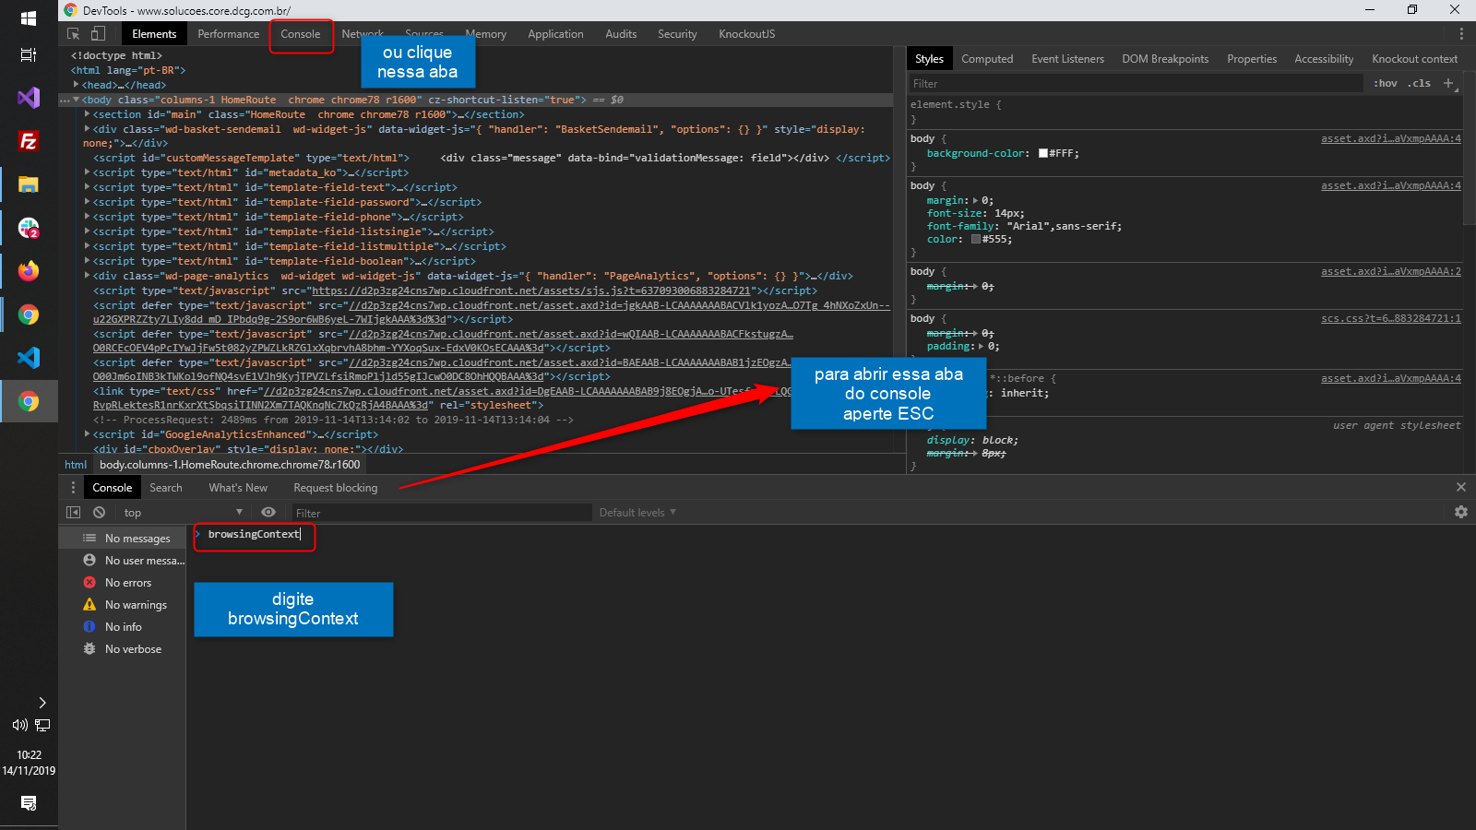The height and width of the screenshot is (830, 1476).
Task: Open the #FFF background-color swatch
Action: coord(1043,153)
